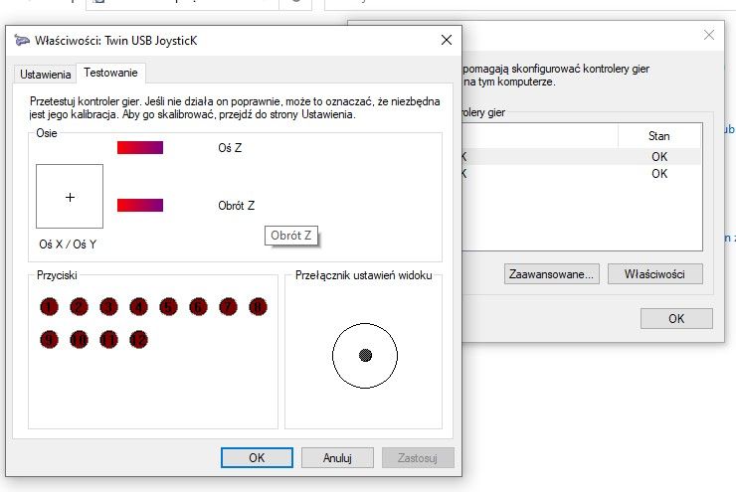Click button indicator 2
The image size is (736, 492).
pos(79,307)
